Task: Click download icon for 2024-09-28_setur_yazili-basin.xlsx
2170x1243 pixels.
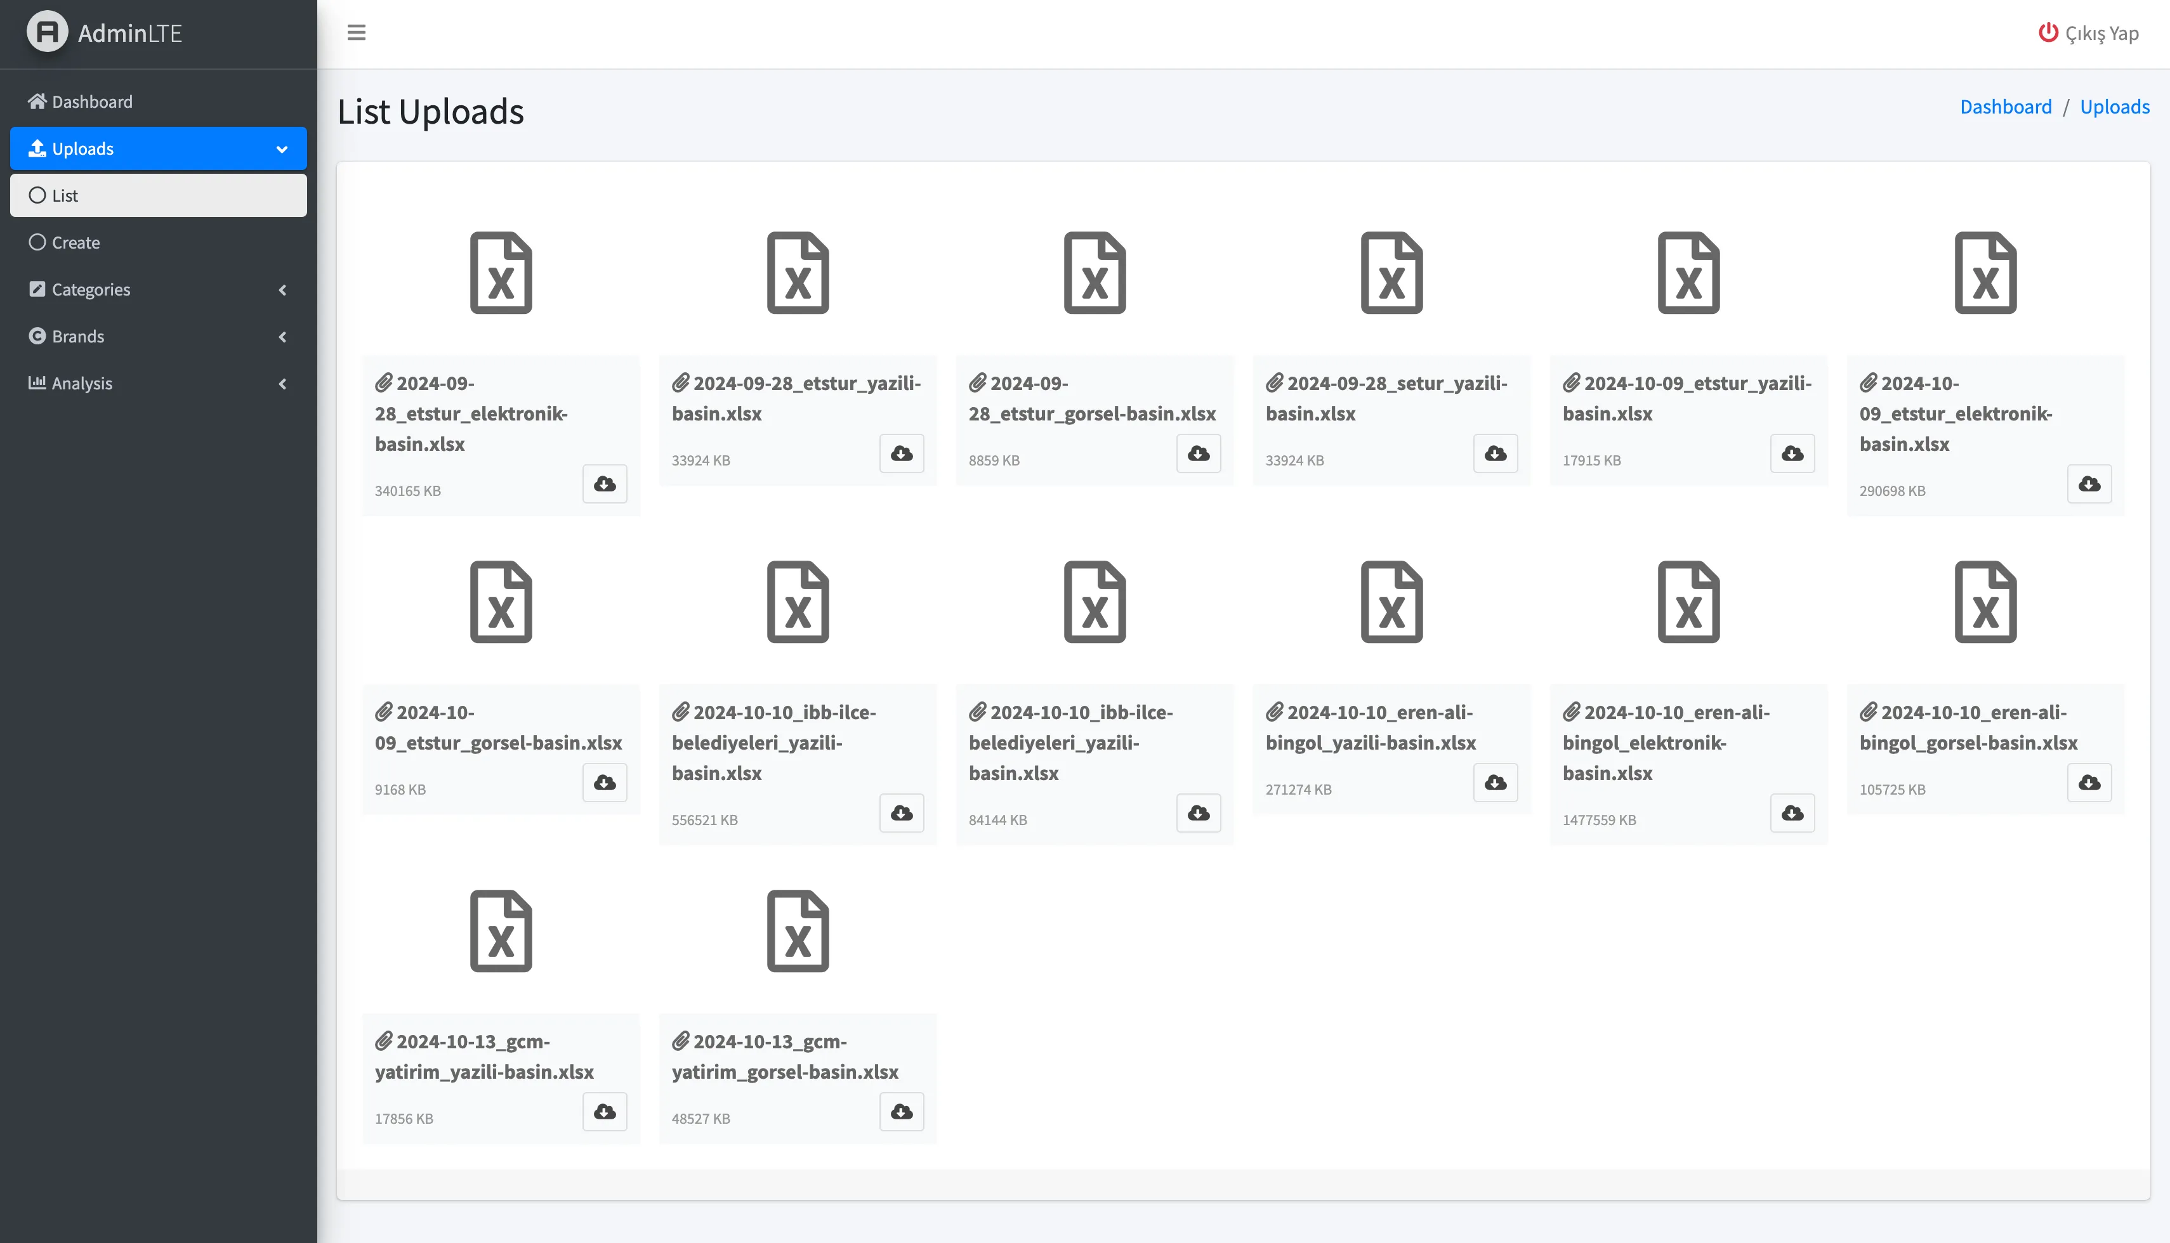Action: pos(1494,453)
